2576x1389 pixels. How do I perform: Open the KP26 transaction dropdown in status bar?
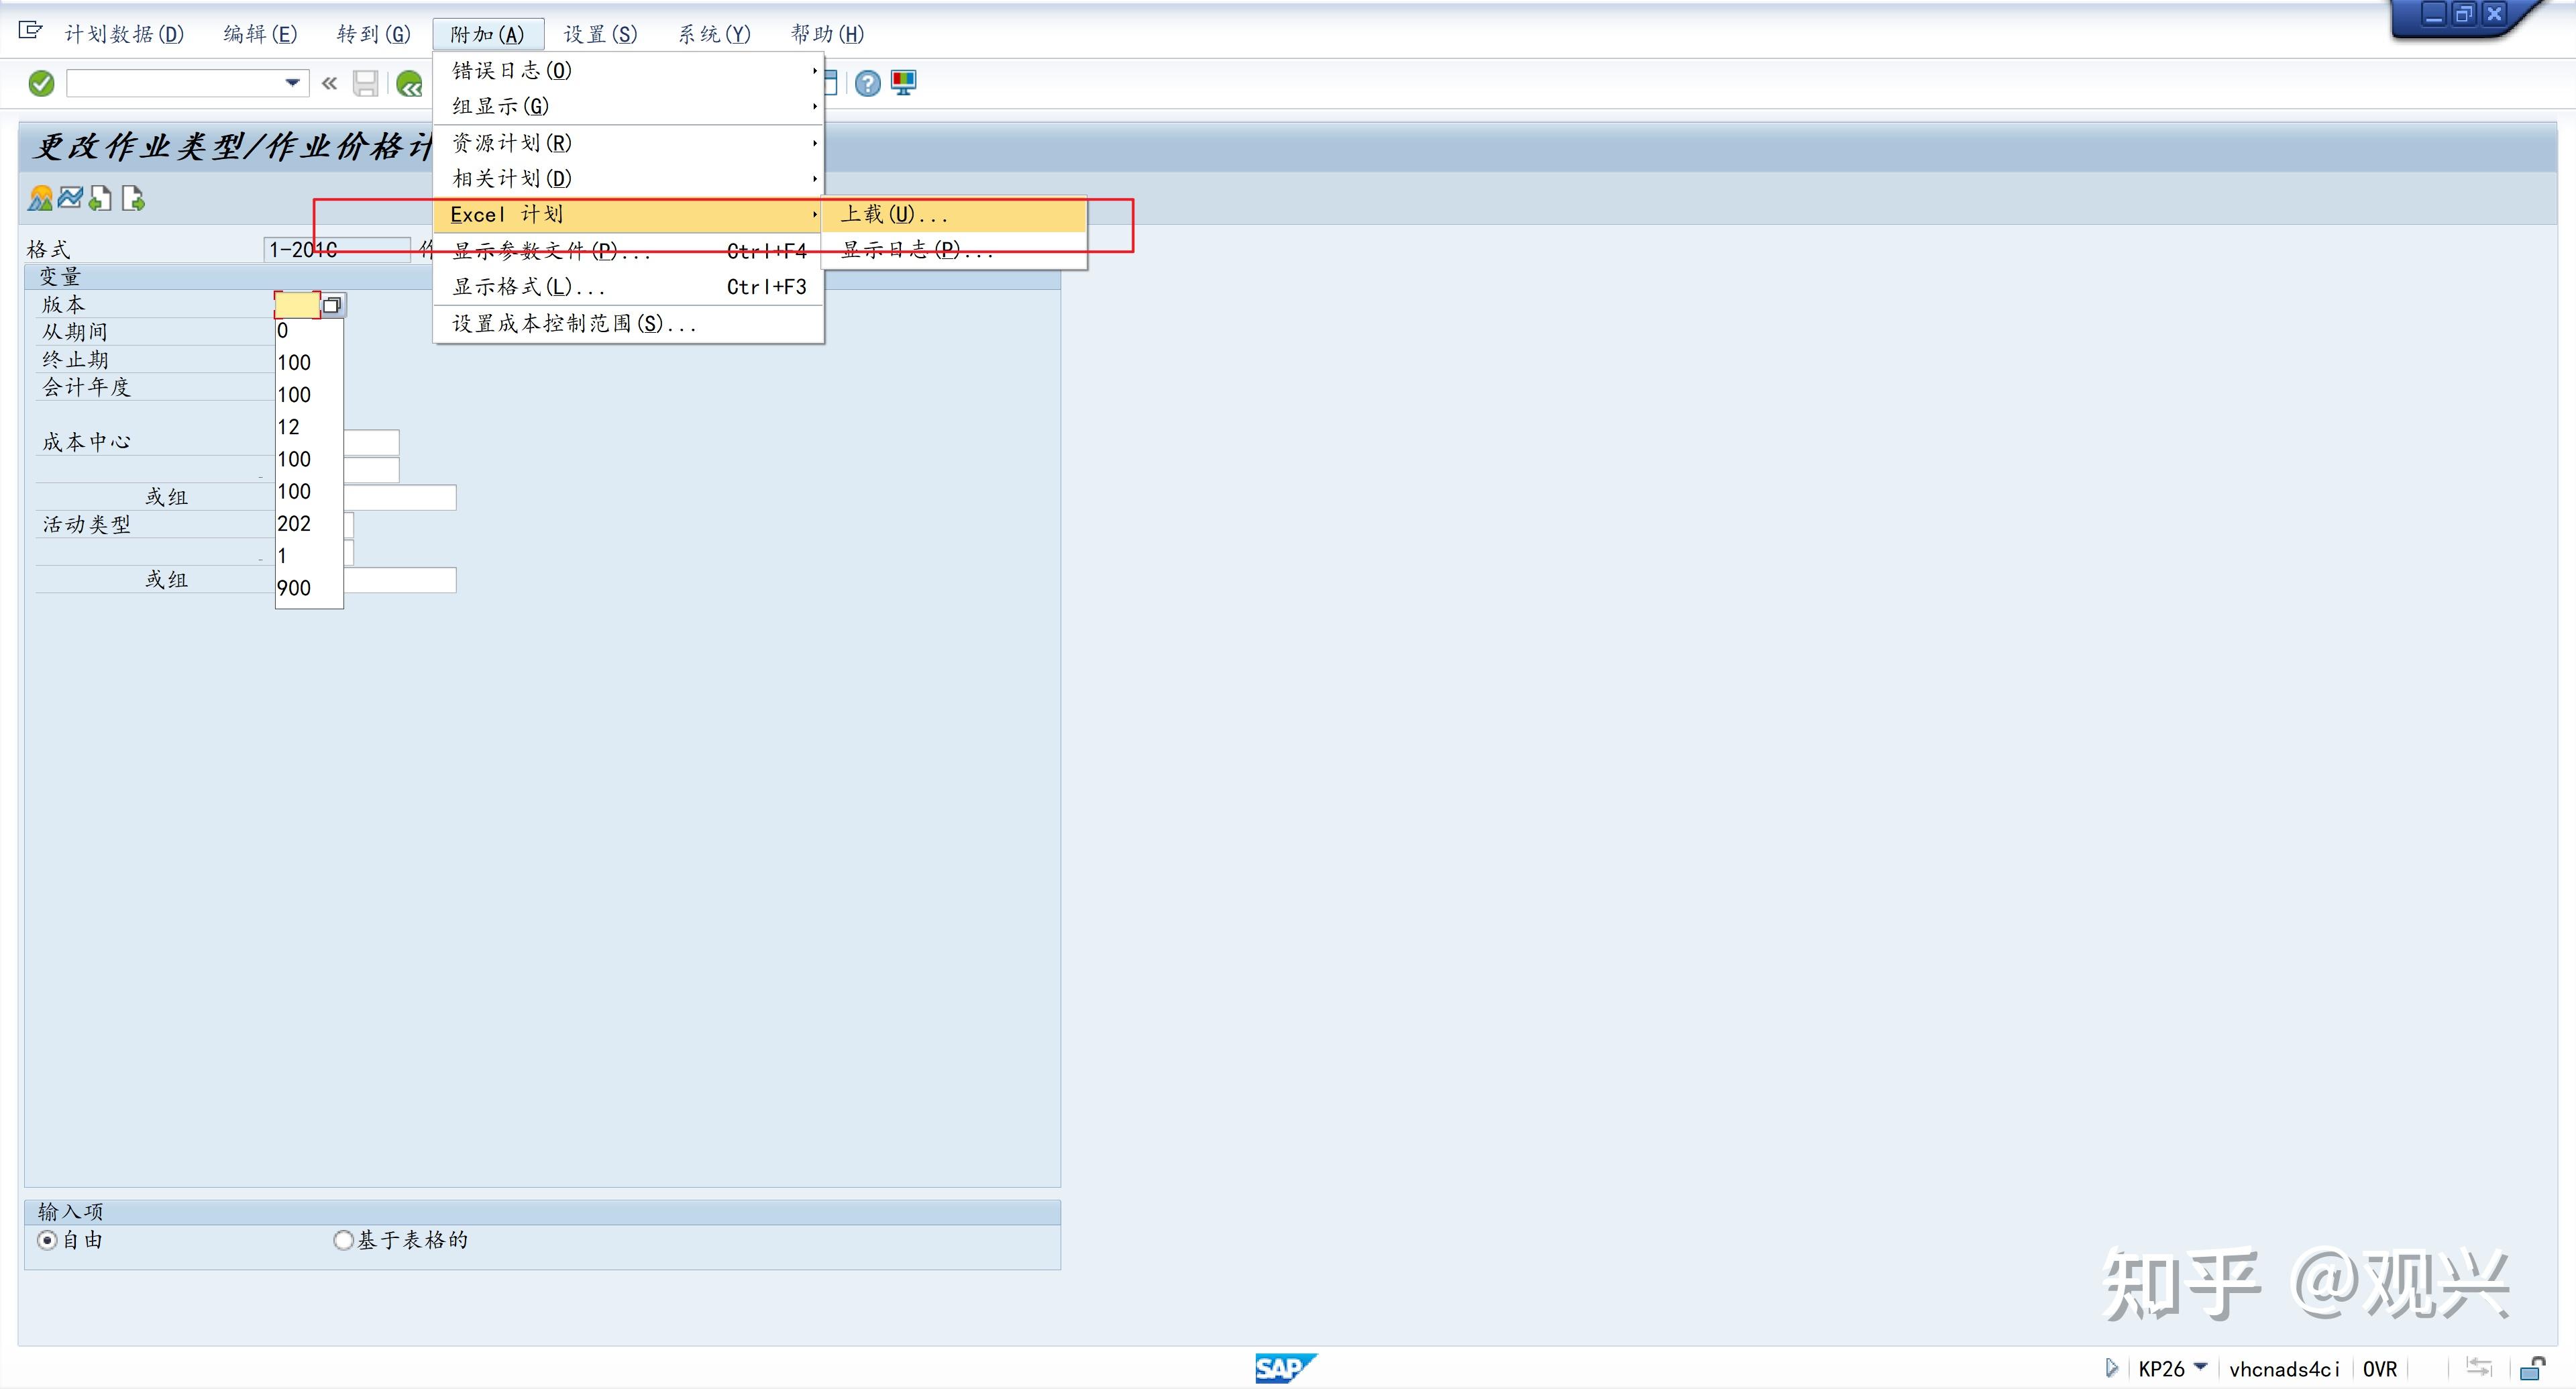pos(2200,1367)
